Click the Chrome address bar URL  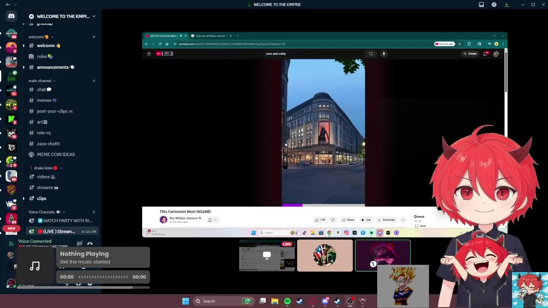click(x=231, y=44)
